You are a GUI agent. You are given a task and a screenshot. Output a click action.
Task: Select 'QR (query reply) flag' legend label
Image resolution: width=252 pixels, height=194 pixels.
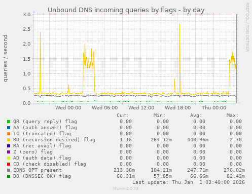tap(45, 122)
